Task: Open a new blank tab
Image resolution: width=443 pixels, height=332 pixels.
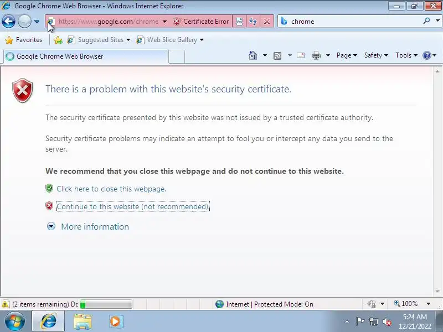Action: (x=177, y=56)
